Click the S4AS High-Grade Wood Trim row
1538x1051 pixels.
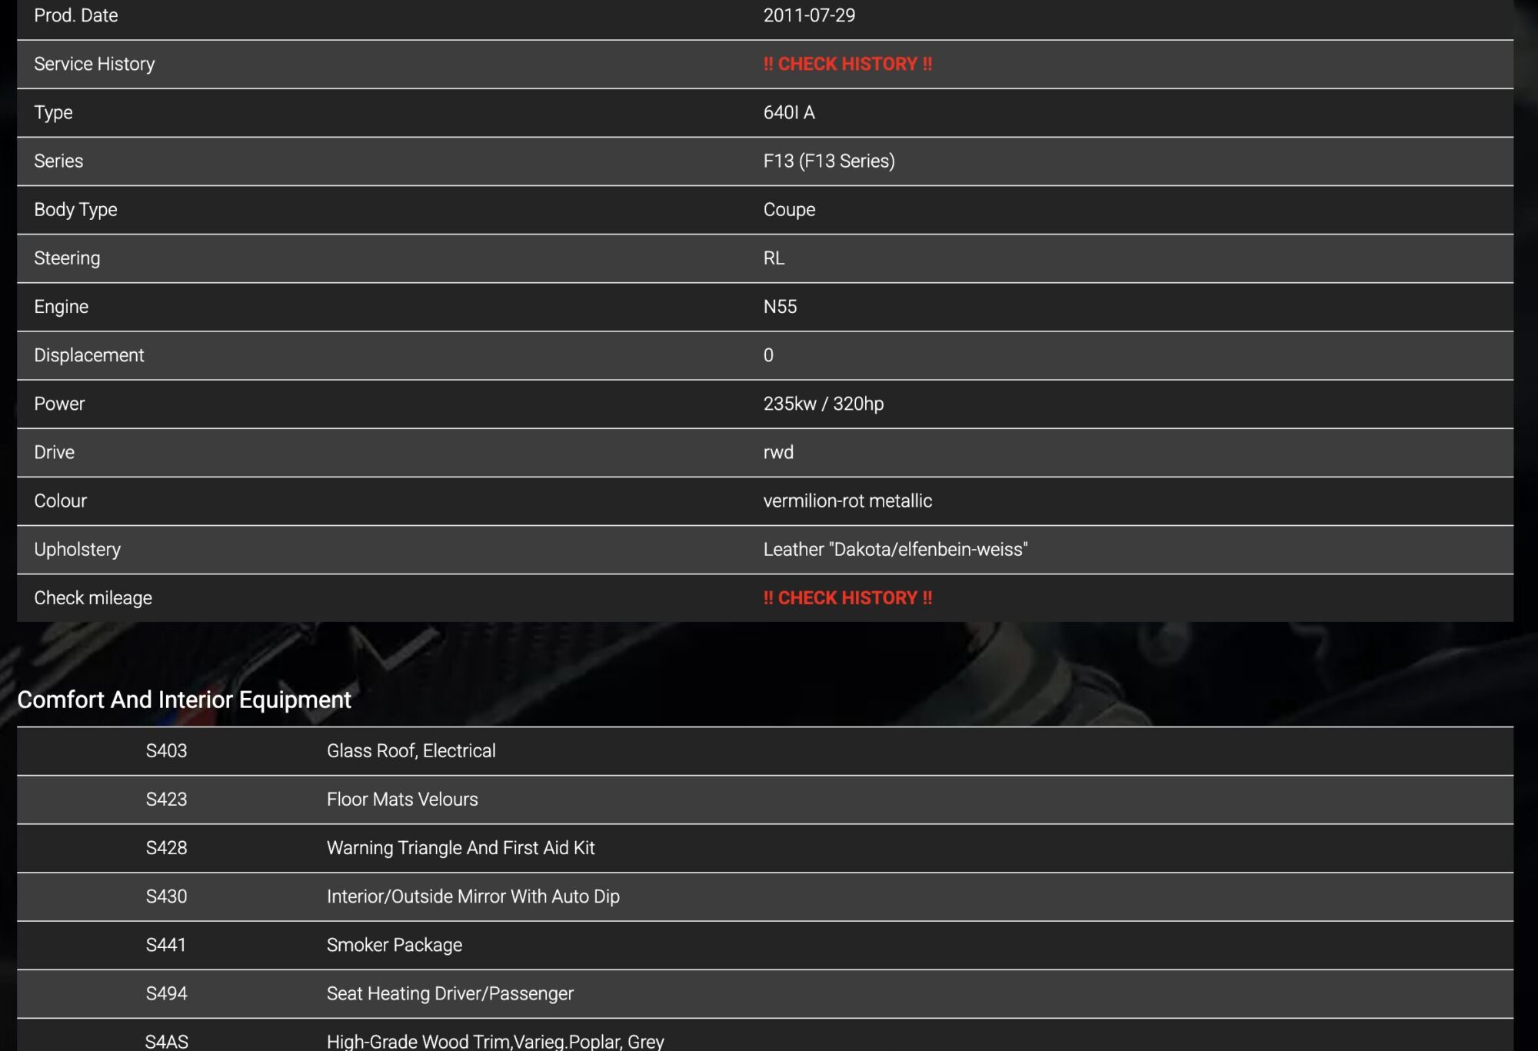(494, 1041)
